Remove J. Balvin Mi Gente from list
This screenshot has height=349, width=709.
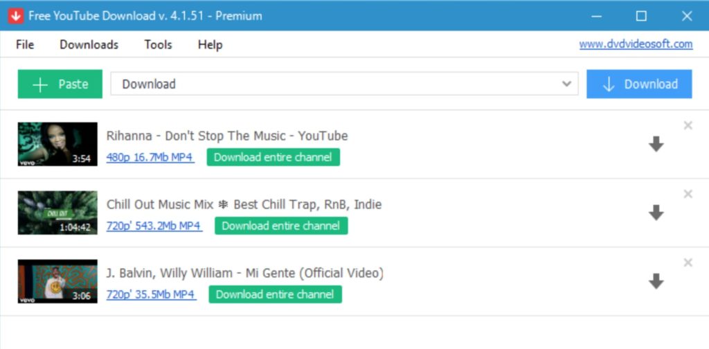(x=688, y=262)
